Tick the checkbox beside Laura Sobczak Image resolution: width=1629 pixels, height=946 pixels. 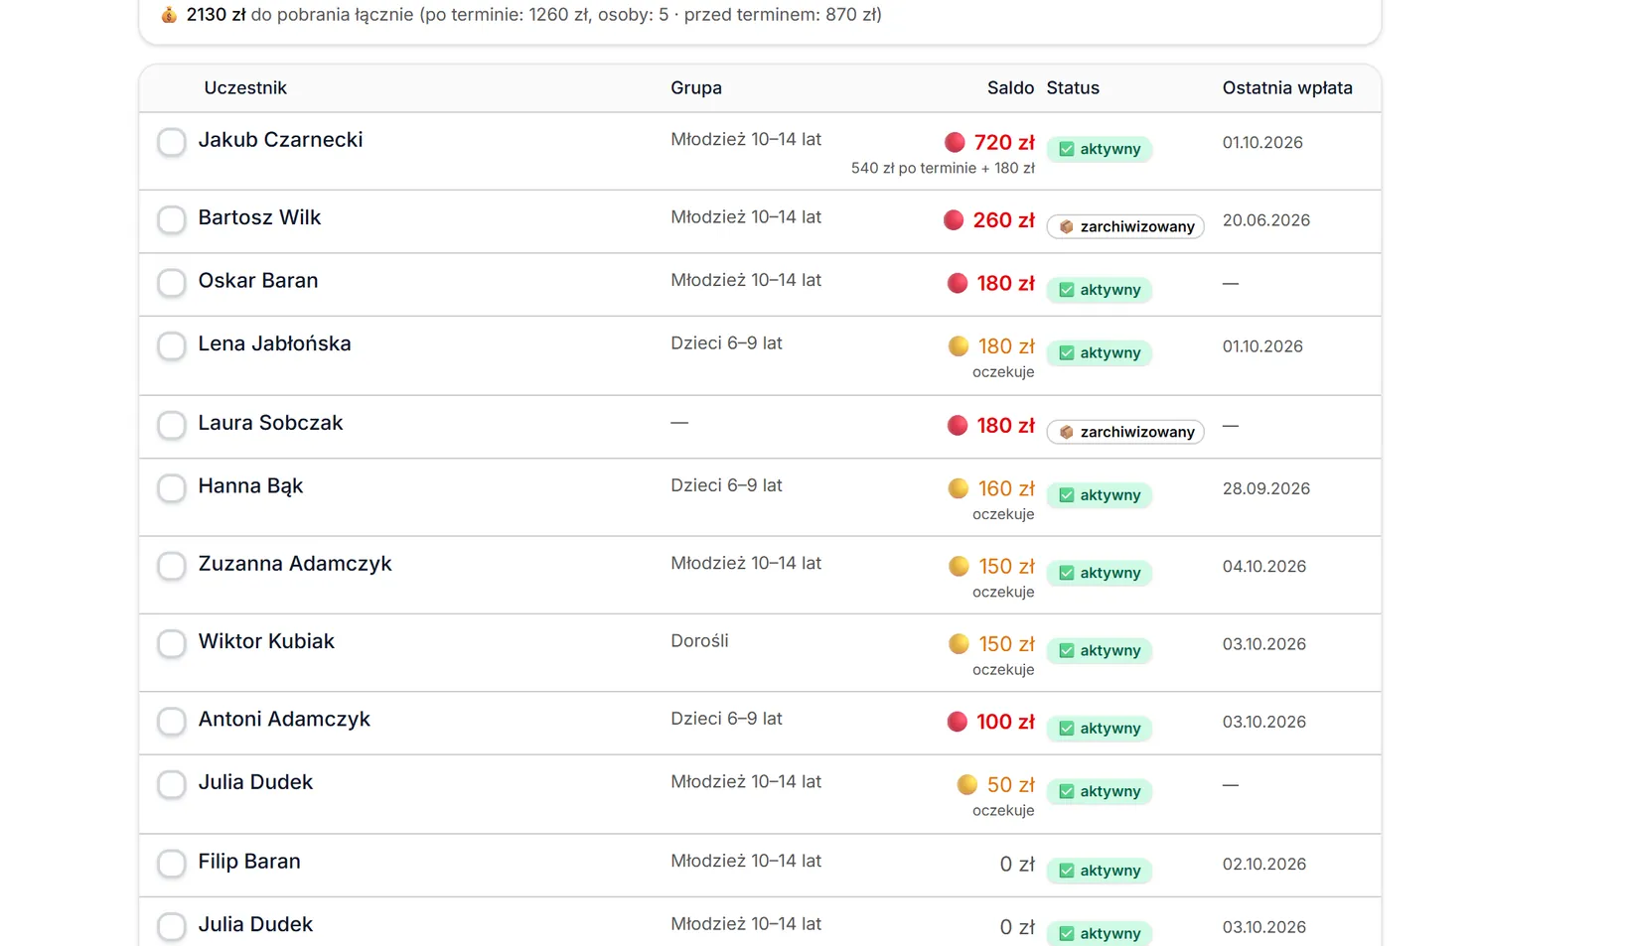coord(172,425)
